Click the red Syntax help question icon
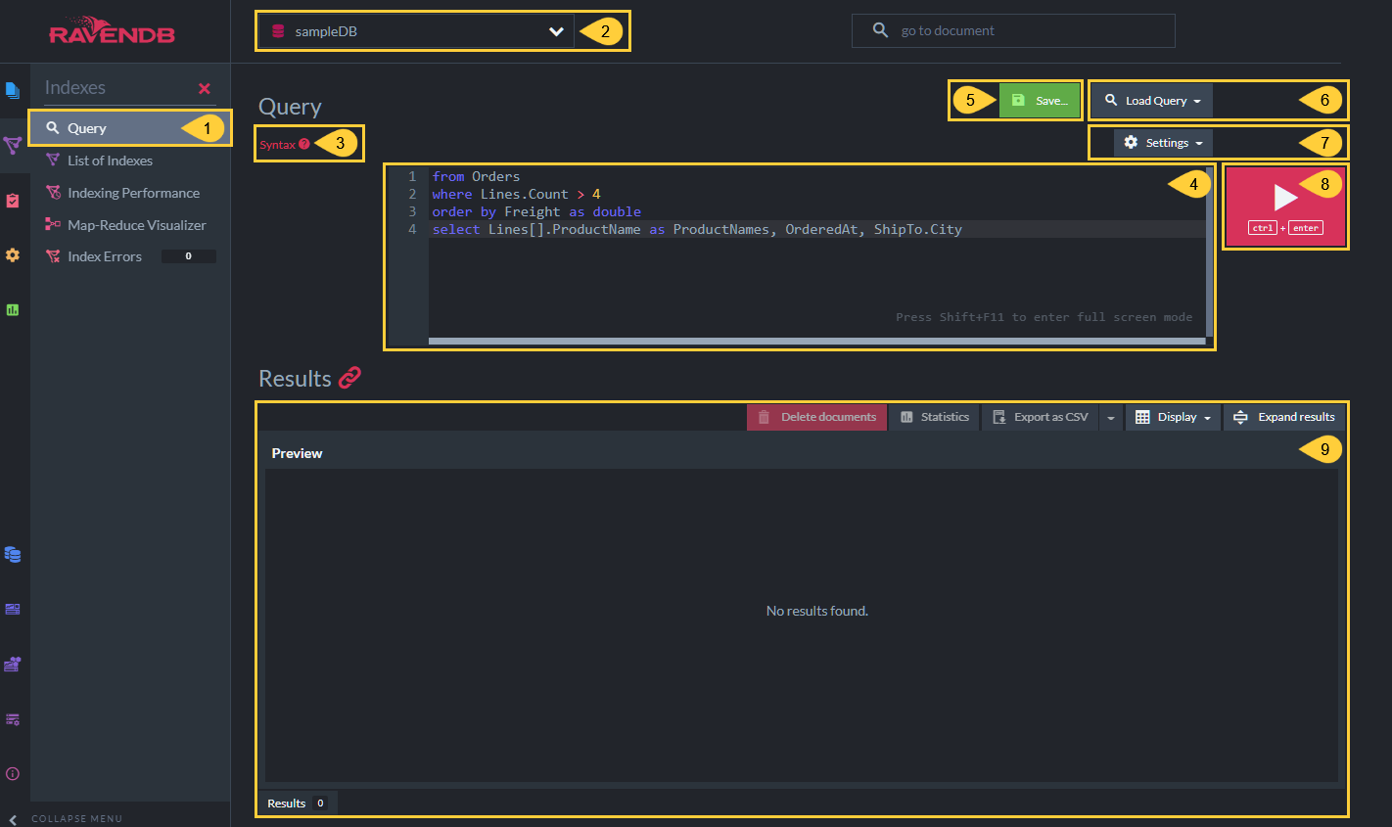This screenshot has width=1392, height=827. 304,144
